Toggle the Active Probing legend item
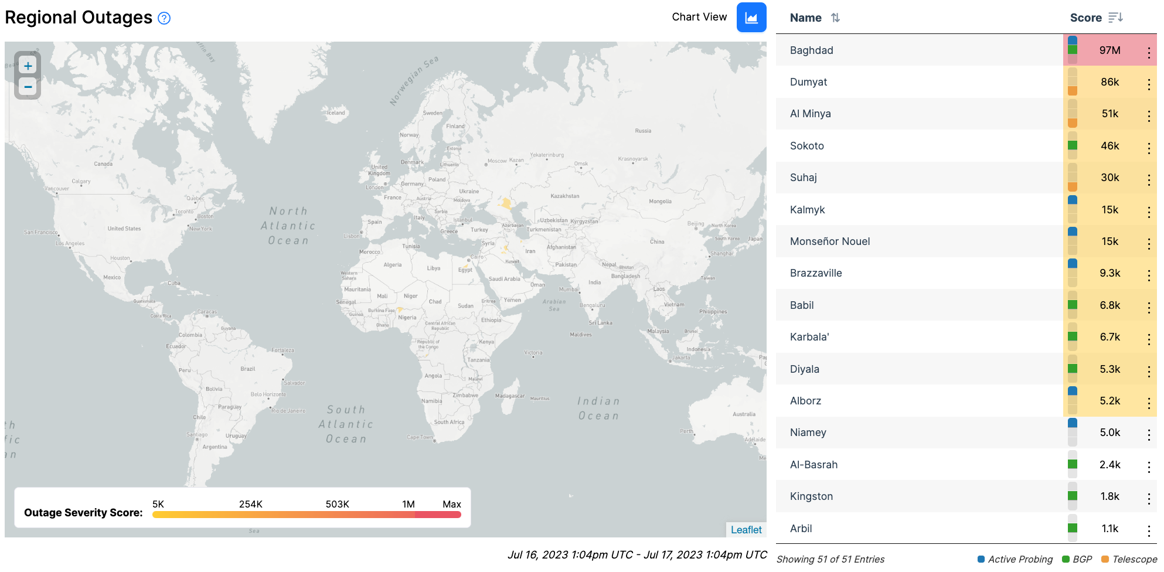This screenshot has height=572, width=1164. point(1015,559)
